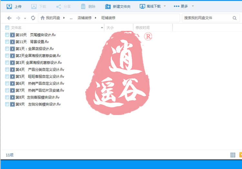Click the 新建文件夹 new folder icon
This screenshot has height=169, width=242.
coord(108,7)
